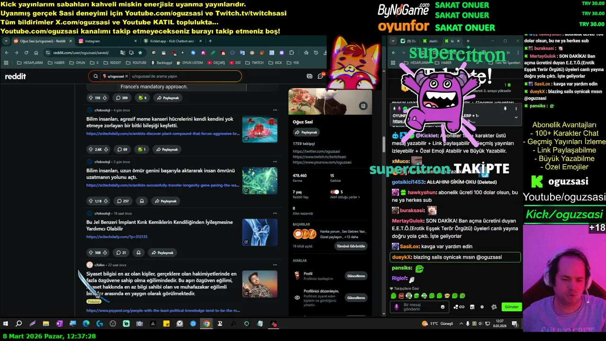This screenshot has height=341, width=606.
Task: Open the 257 comments on the longevity gene post
Action: tap(123, 201)
